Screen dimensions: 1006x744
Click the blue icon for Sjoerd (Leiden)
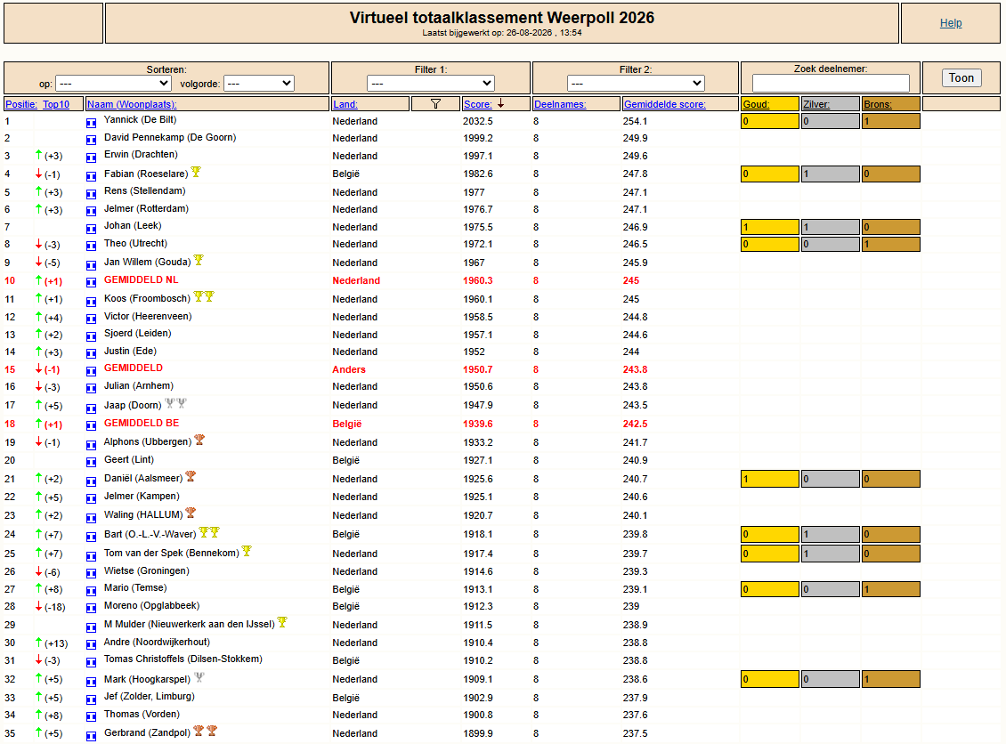point(91,336)
